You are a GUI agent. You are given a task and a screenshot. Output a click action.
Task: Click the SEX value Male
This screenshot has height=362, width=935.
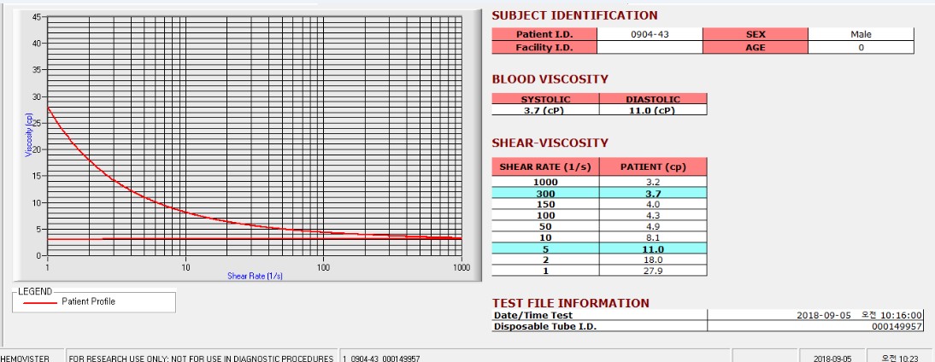861,34
